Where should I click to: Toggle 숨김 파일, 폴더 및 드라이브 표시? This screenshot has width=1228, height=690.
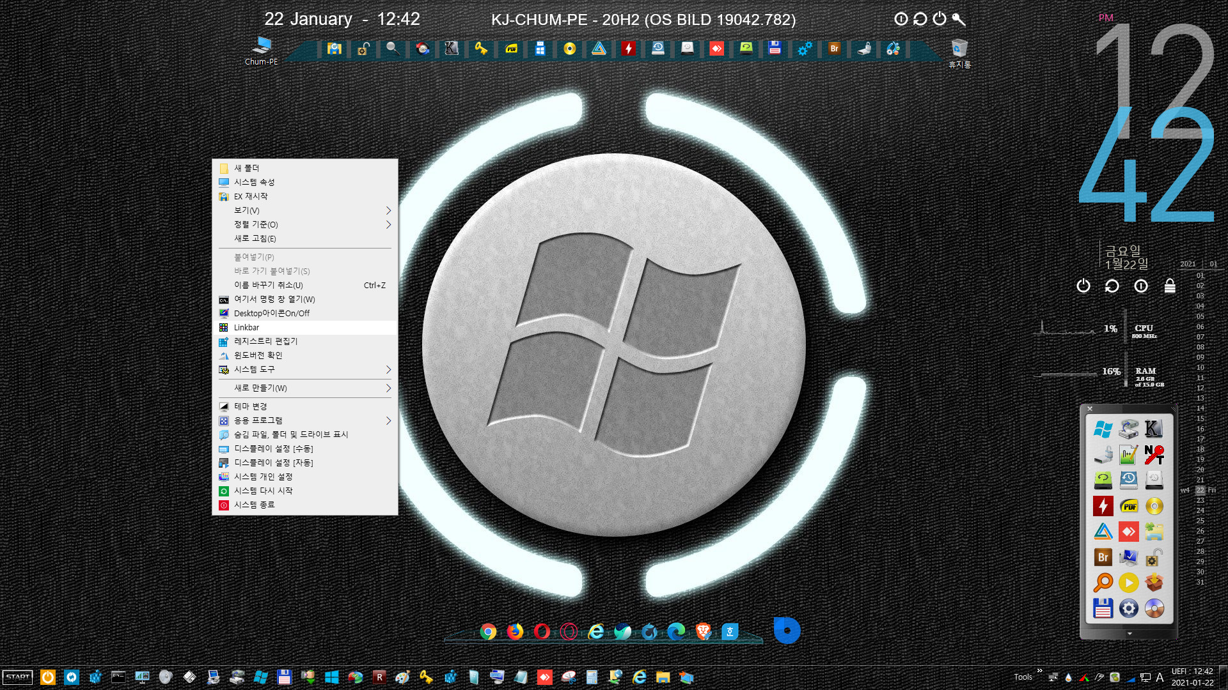(x=304, y=434)
